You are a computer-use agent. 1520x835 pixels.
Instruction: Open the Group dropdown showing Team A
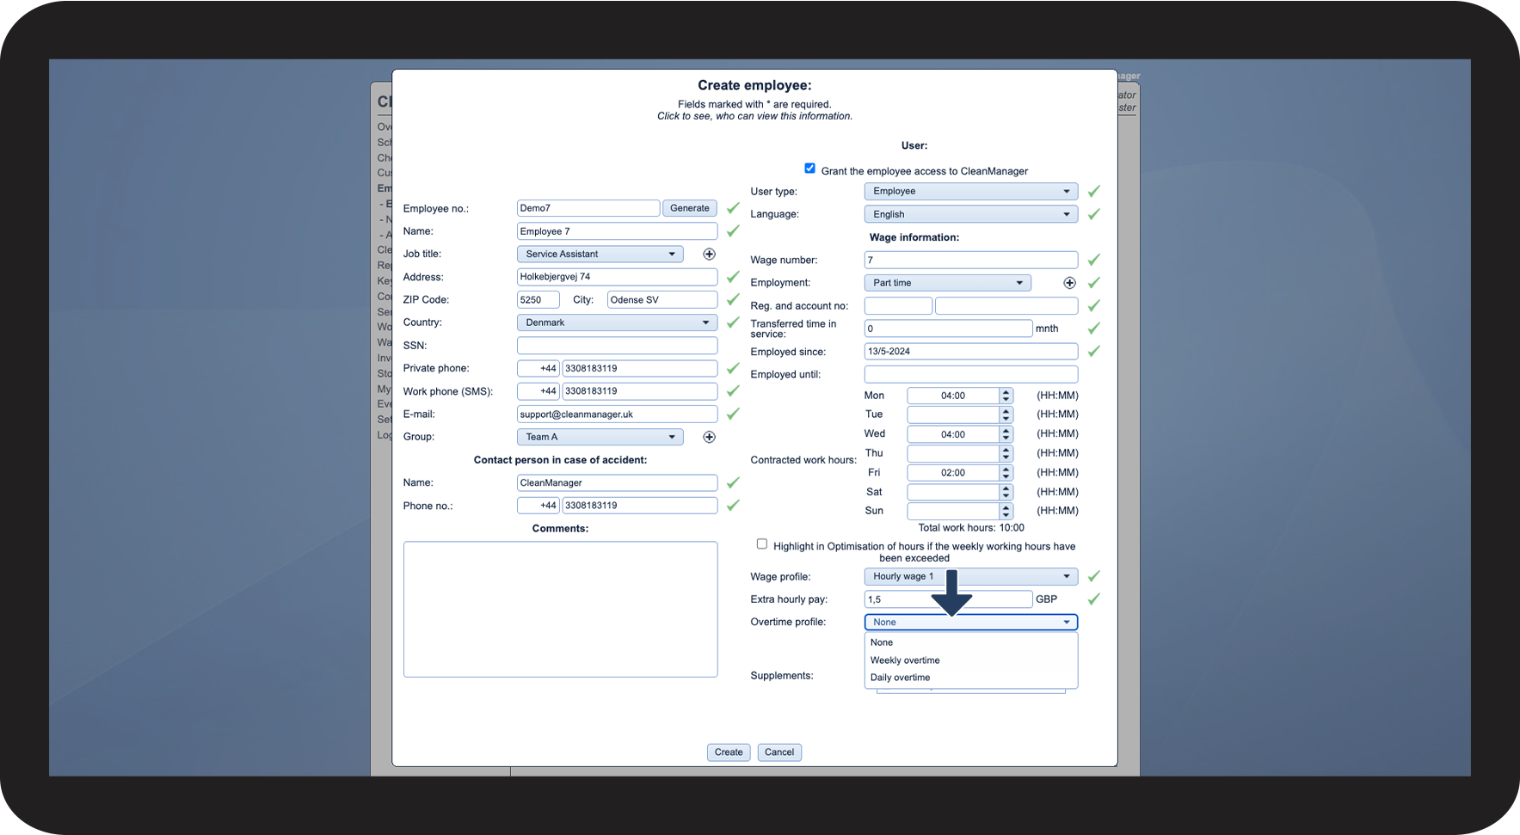click(x=600, y=437)
